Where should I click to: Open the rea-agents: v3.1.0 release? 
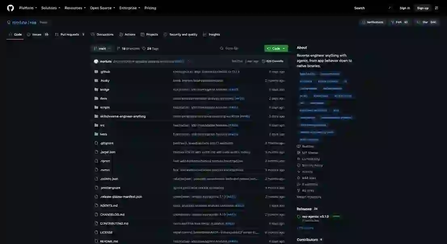[315, 217]
